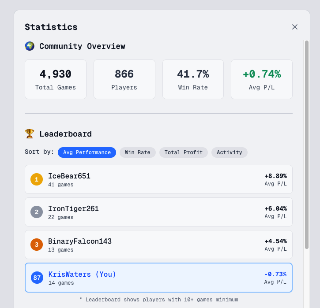Viewport: 320px width, 308px height.
Task: Sort leaderboard by Win Rate
Action: tap(138, 152)
